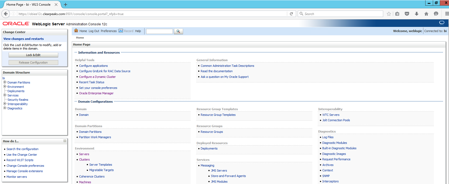Open WTC Servers link
Viewport: 449px width, 184px height.
point(331,115)
